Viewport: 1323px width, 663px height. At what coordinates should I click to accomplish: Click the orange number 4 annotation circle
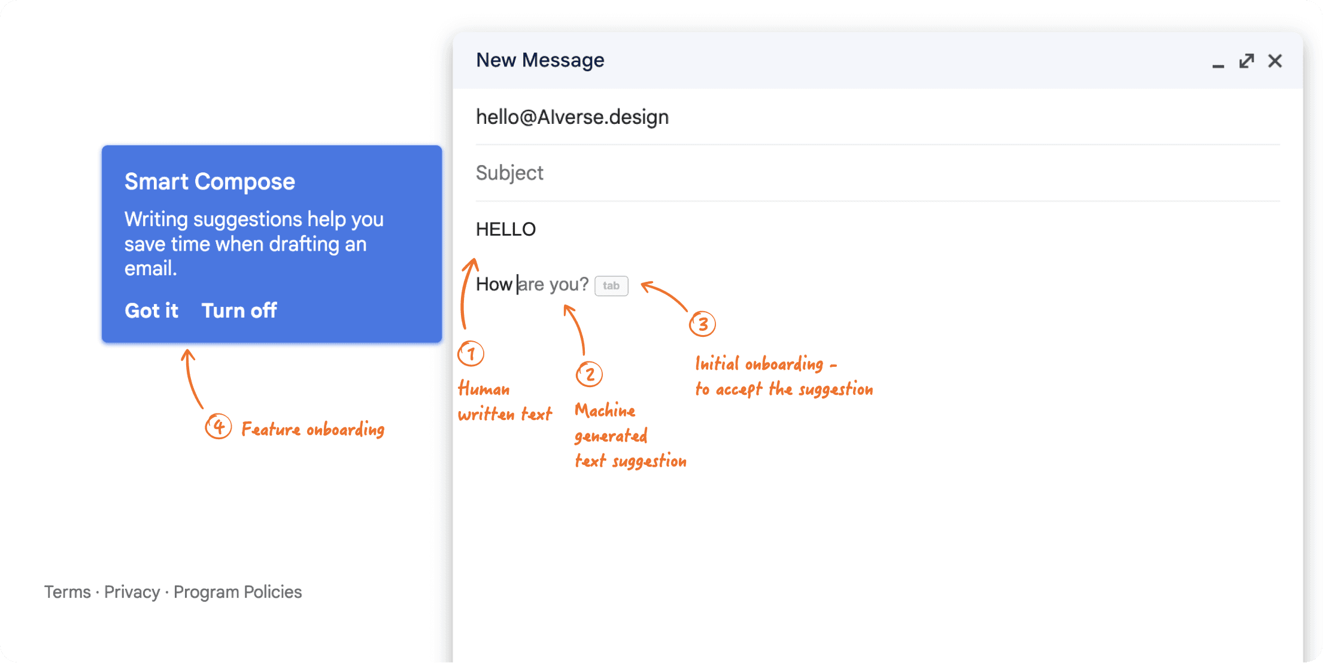[219, 427]
